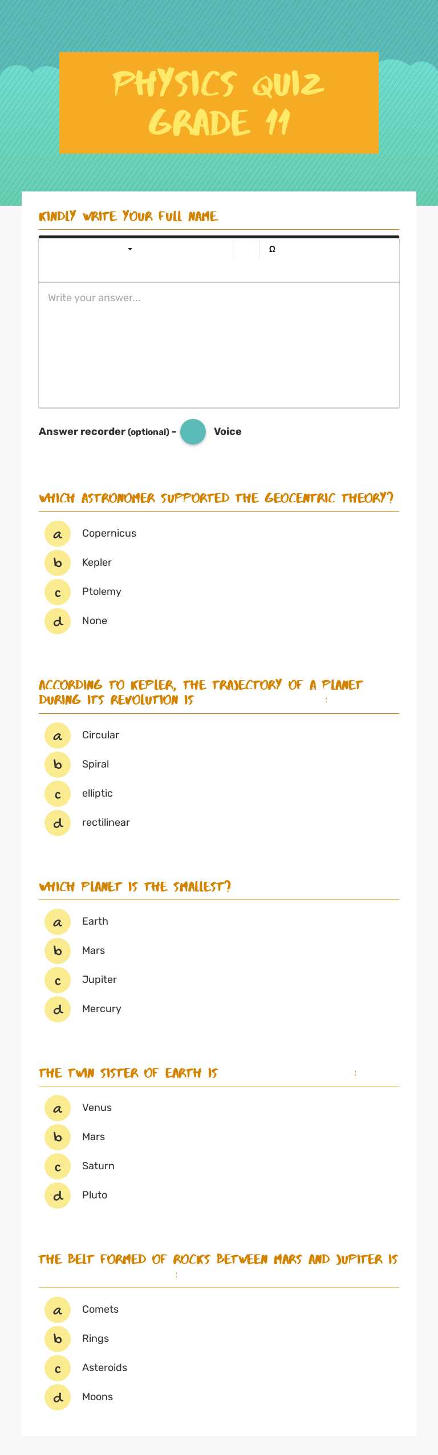
Task: Select Earth as the smallest planet
Action: pyautogui.click(x=57, y=921)
